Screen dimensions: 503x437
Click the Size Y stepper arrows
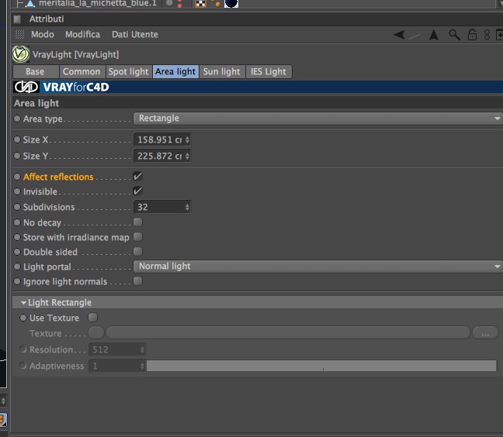(187, 156)
